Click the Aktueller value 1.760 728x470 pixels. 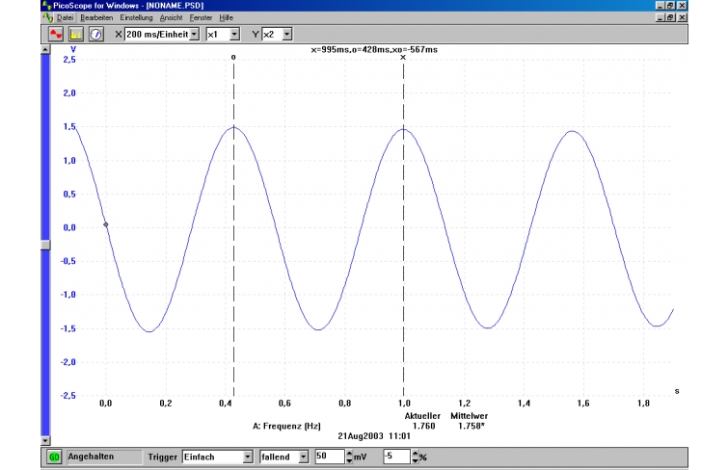coord(424,426)
